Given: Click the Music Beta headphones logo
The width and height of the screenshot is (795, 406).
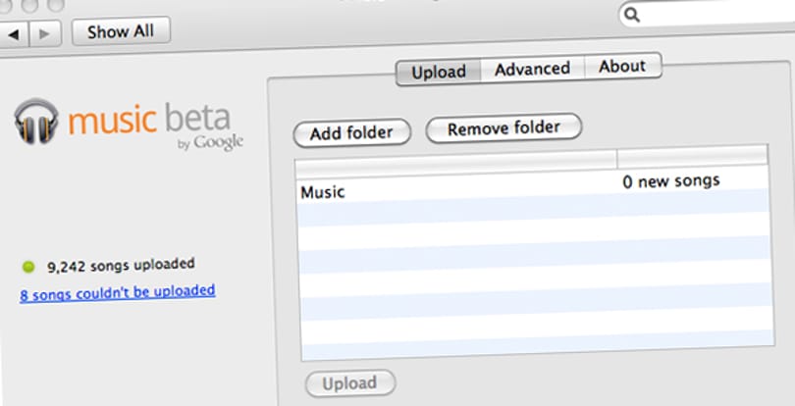Looking at the screenshot, I should [36, 122].
